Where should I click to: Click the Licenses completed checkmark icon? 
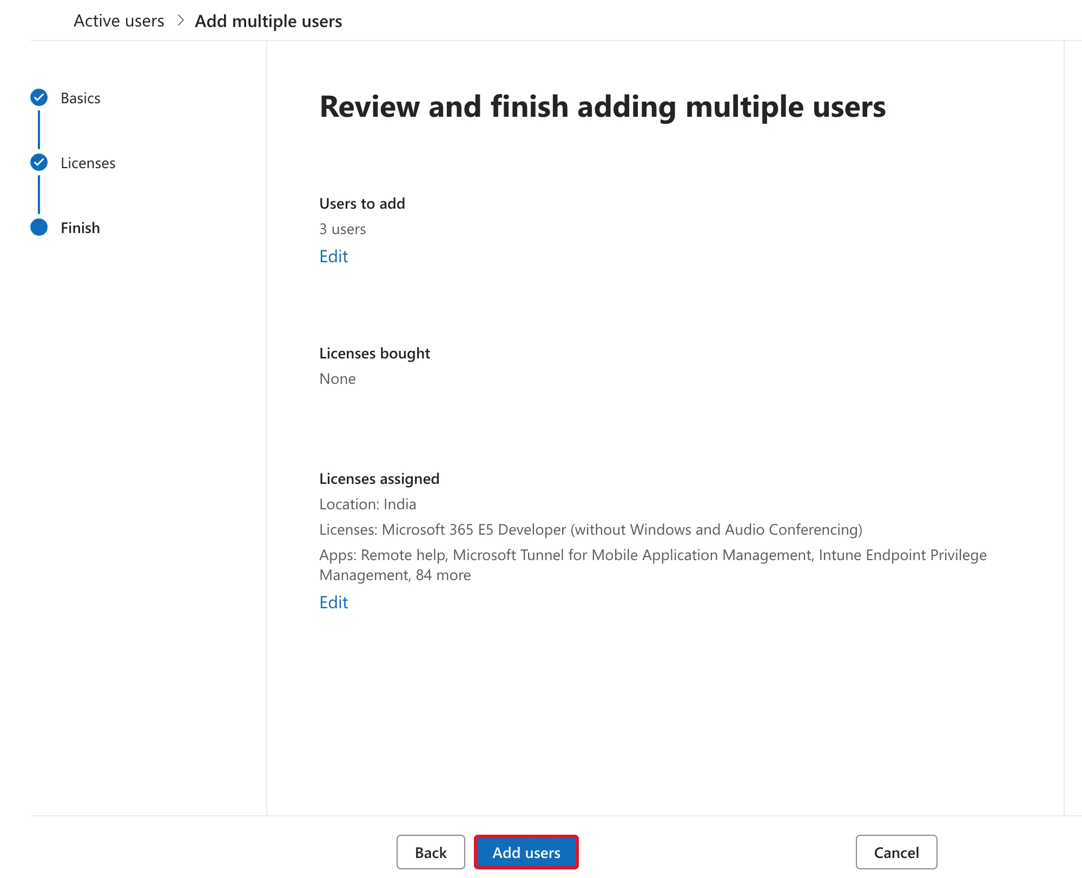[x=39, y=162]
